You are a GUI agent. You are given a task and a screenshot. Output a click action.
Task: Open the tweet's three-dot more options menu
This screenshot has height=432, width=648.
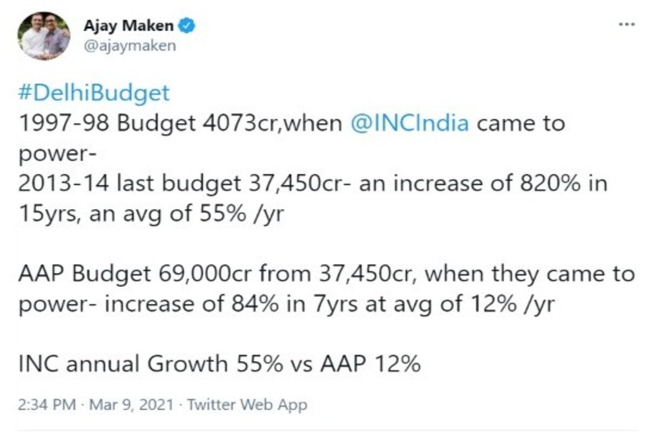tap(626, 25)
